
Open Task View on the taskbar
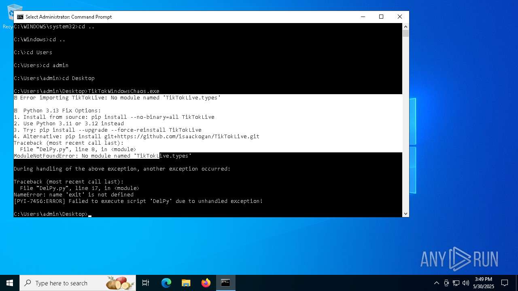(x=146, y=283)
